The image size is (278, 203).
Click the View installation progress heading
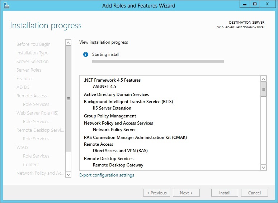pyautogui.click(x=104, y=42)
